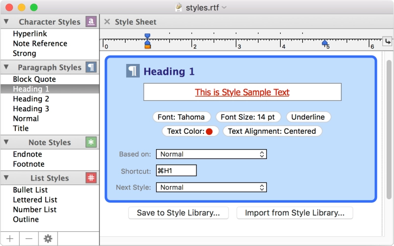394x246 pixels.
Task: Click the Shortcut input field
Action: (x=176, y=171)
